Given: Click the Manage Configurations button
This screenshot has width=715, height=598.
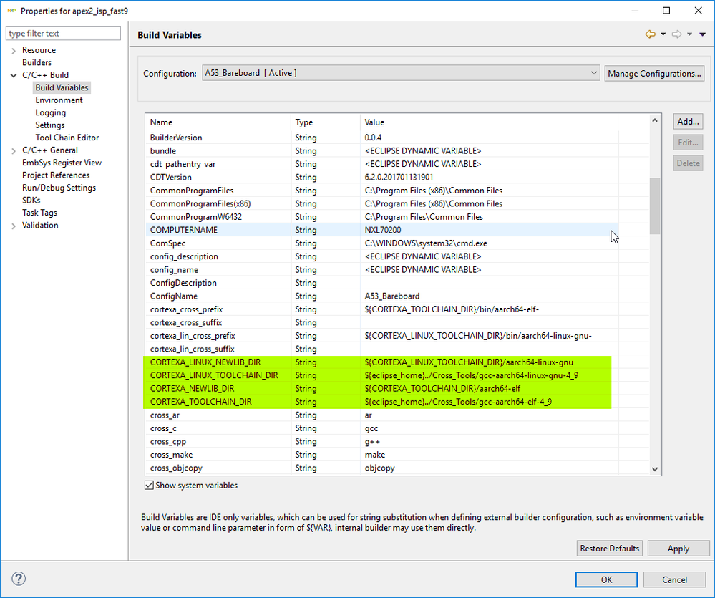Looking at the screenshot, I should [x=654, y=74].
